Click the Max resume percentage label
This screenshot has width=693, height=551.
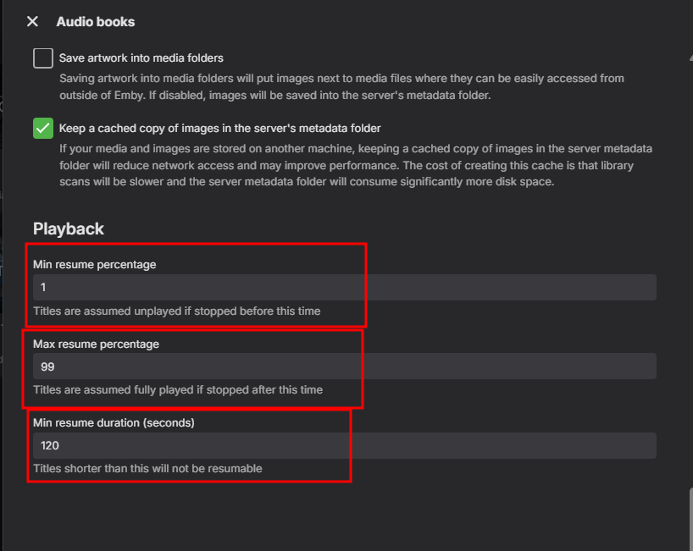96,344
